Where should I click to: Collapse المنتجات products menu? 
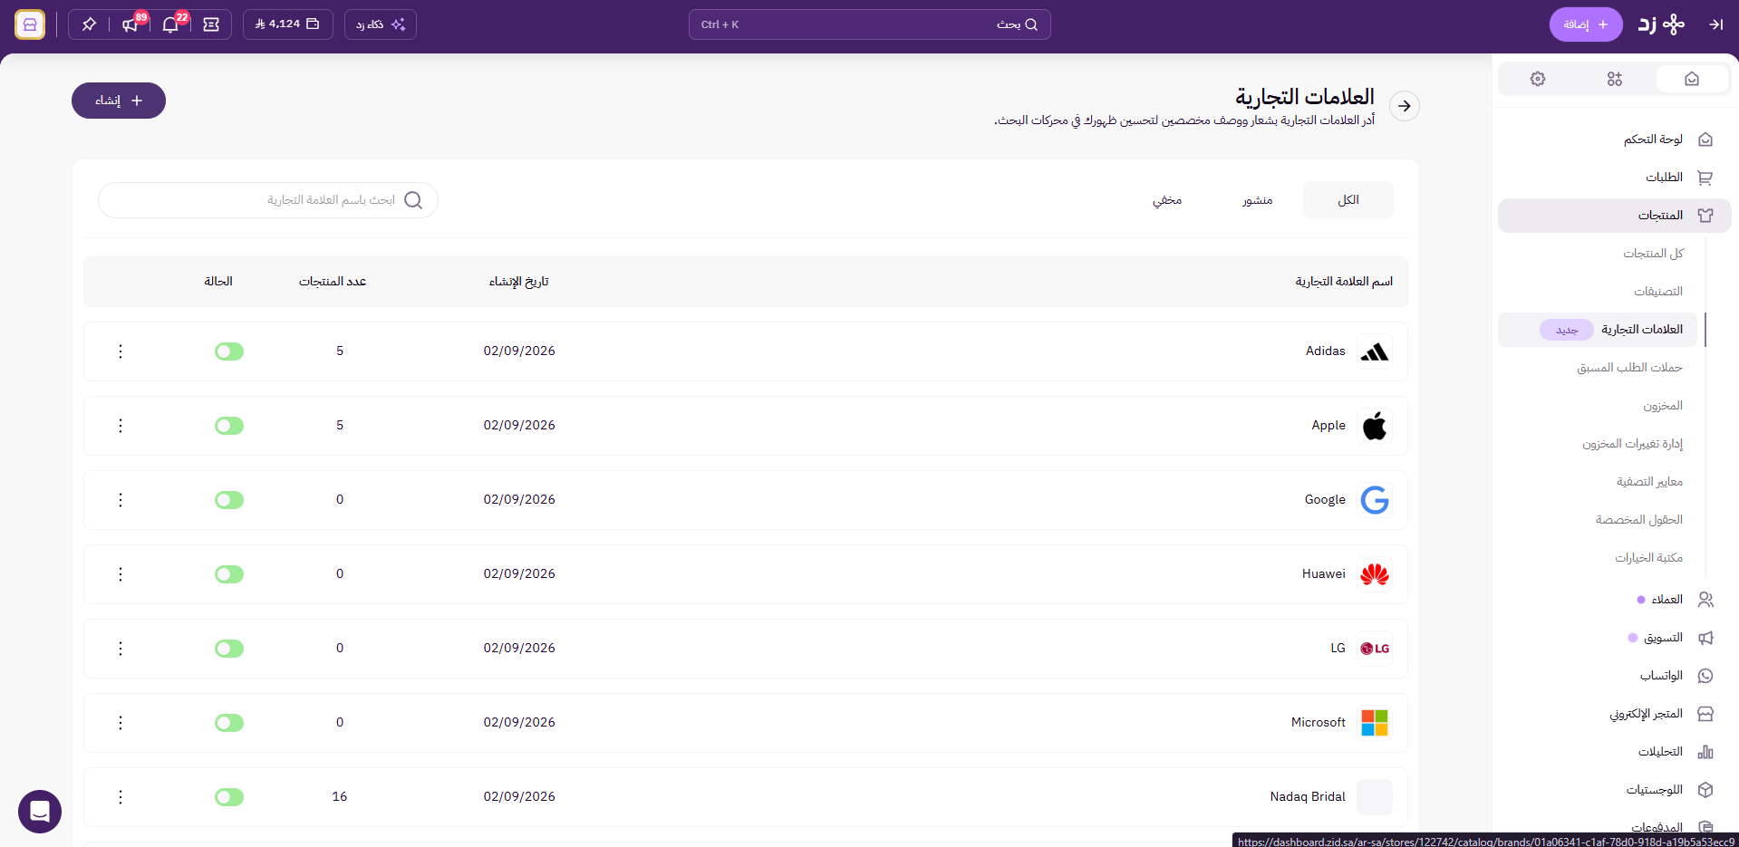coord(1615,216)
